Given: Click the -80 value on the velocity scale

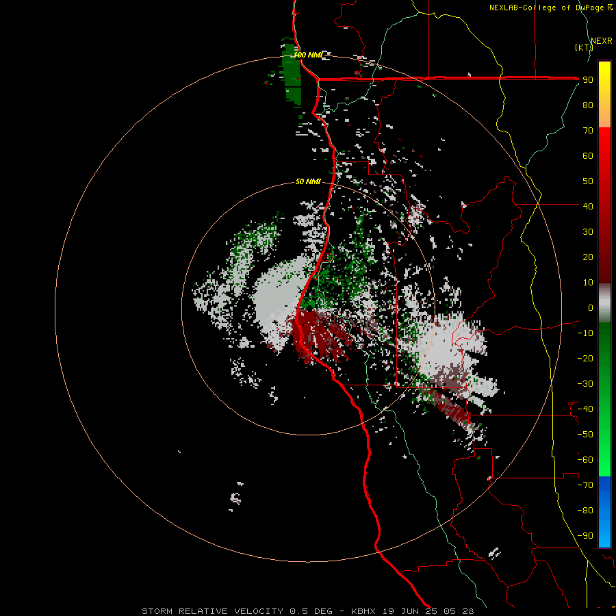Looking at the screenshot, I should [585, 511].
